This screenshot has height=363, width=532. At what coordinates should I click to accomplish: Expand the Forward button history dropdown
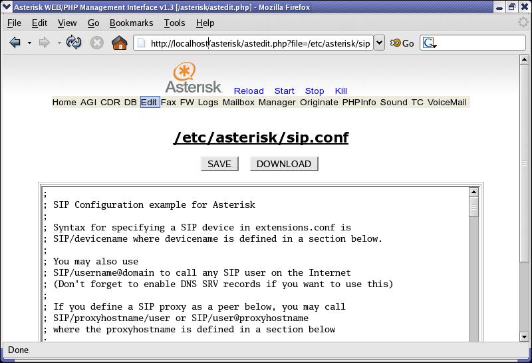pyautogui.click(x=59, y=43)
